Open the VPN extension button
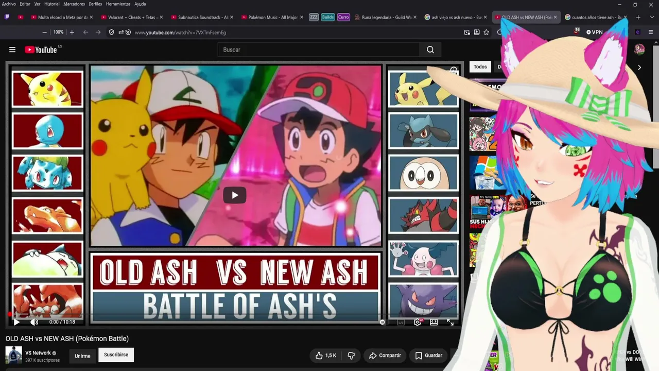659x371 pixels. 594,32
